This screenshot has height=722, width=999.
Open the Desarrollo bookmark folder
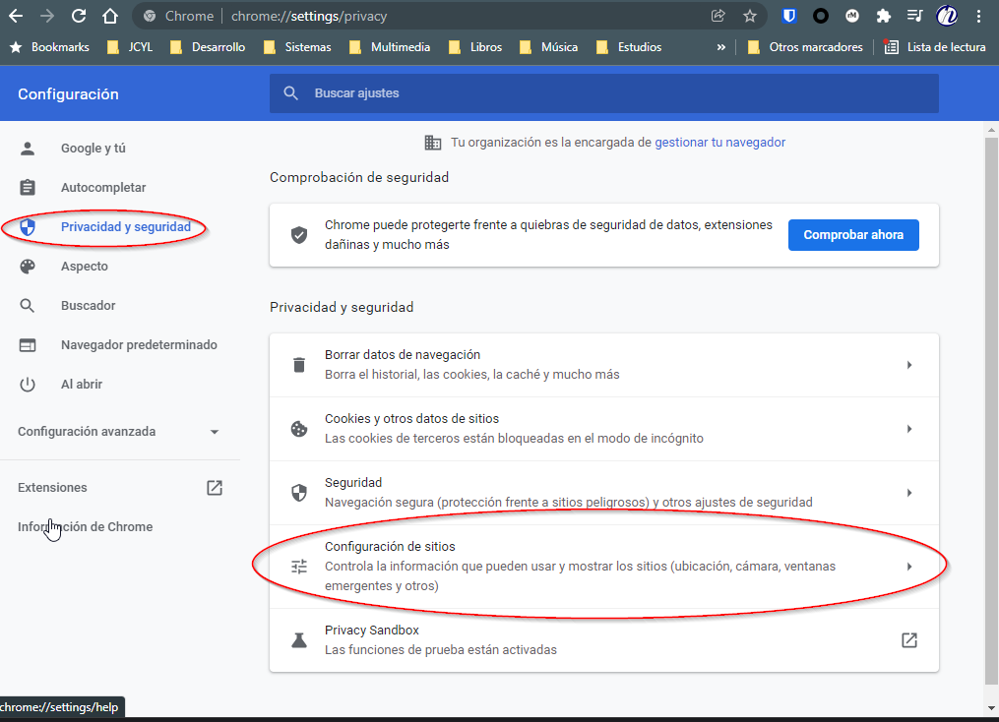[208, 47]
